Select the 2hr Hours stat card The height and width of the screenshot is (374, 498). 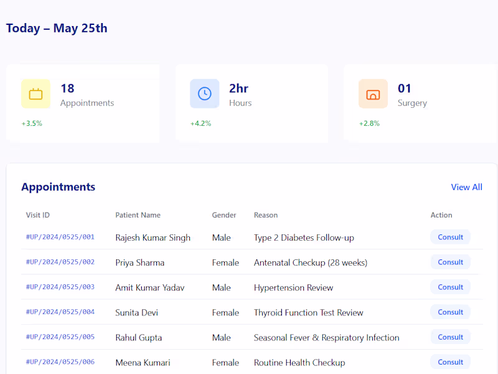[252, 103]
